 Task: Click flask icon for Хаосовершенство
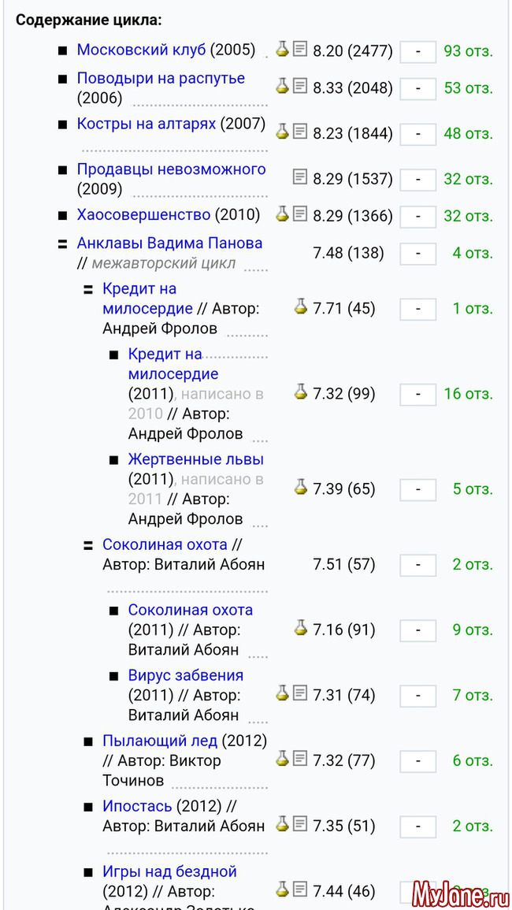pyautogui.click(x=282, y=214)
